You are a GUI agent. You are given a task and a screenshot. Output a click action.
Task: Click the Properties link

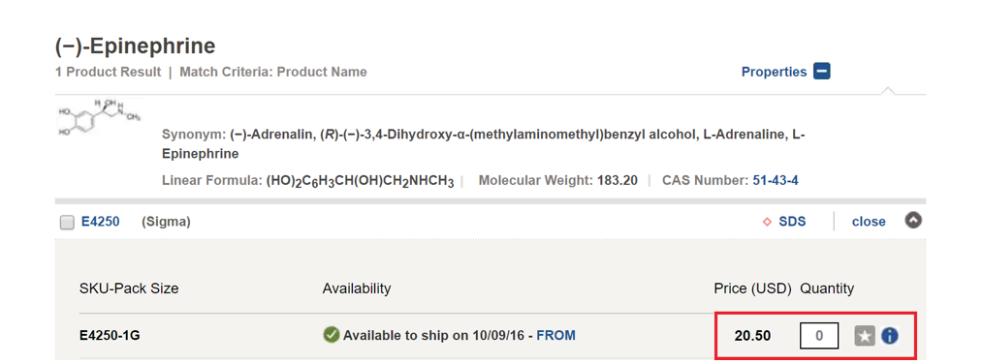pos(774,72)
